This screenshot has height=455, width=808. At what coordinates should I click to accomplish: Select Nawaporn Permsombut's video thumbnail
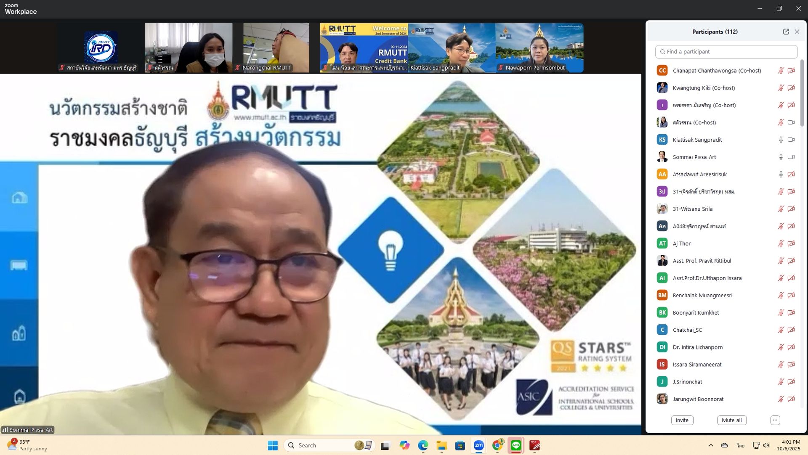(540, 48)
